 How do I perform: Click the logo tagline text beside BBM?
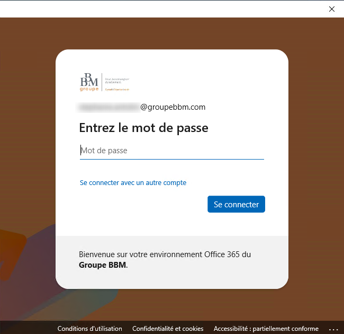click(x=116, y=81)
